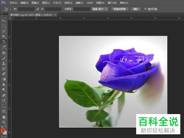This screenshot has width=184, height=138.
Task: Select the Healing Brush tool
Action: (x=4, y=53)
